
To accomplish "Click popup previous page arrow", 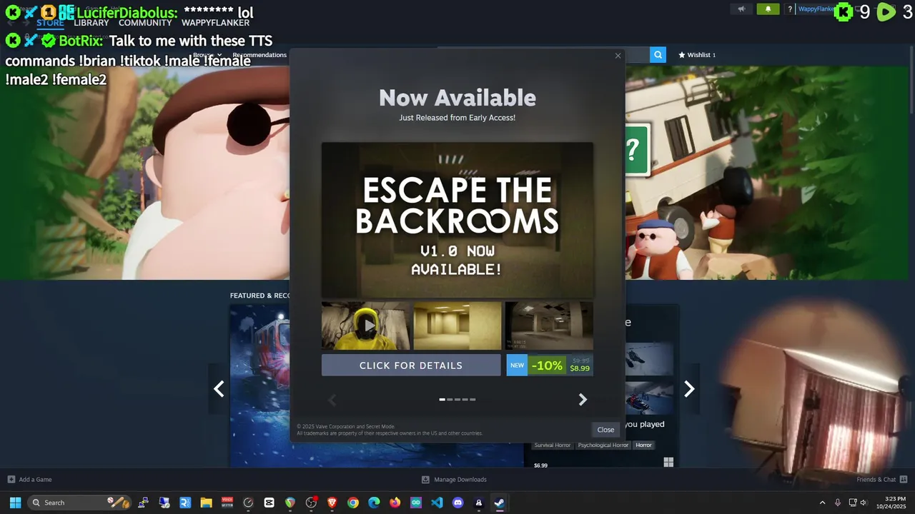I will (x=332, y=400).
